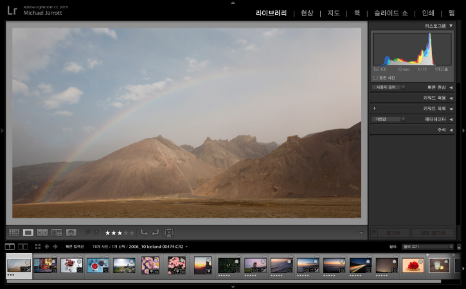Toggle quick collection circle on light trails thumbnail

click(368, 261)
